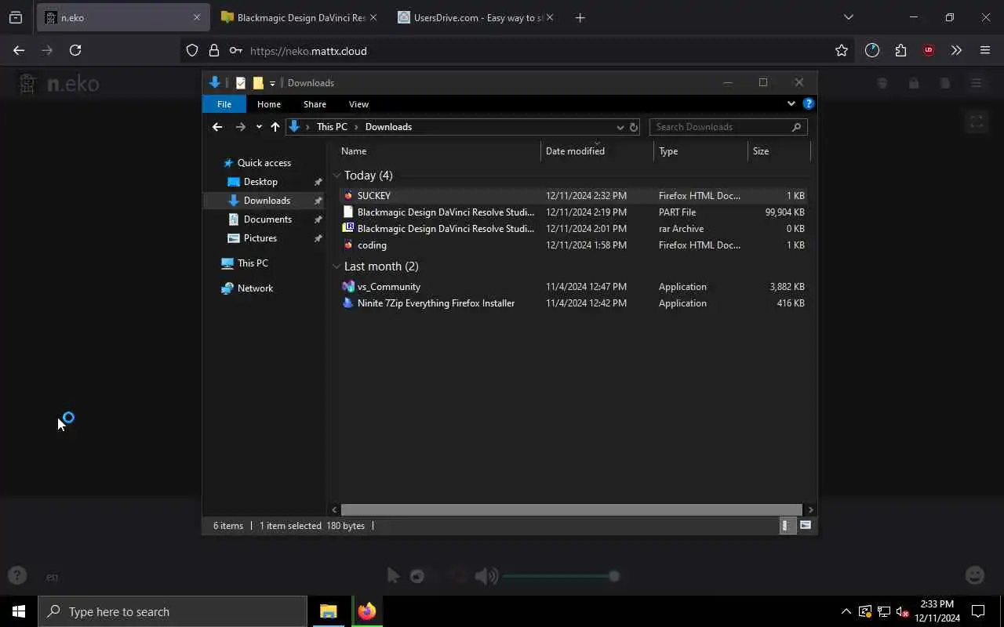Collapse the Last month (2) group

coord(336,266)
